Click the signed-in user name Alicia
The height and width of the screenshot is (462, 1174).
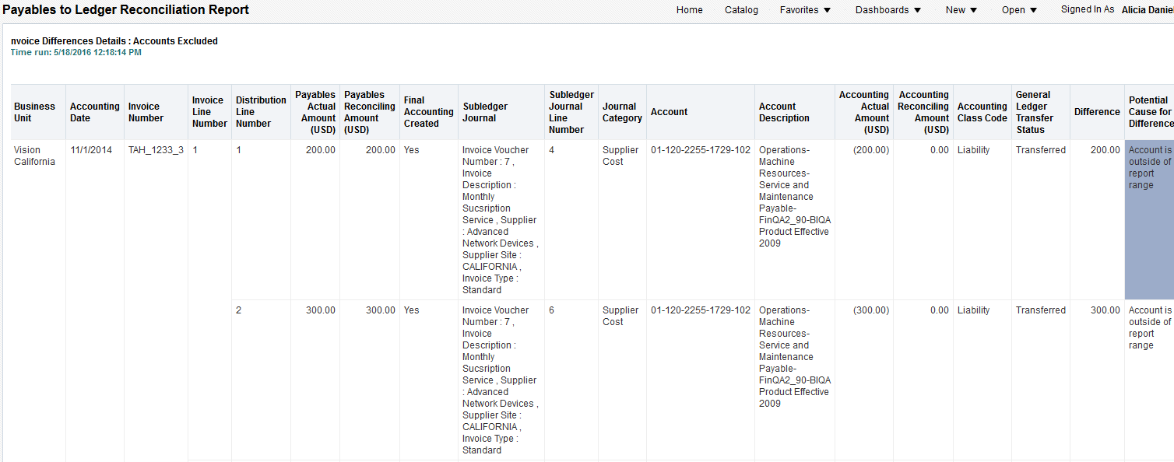pos(1147,10)
